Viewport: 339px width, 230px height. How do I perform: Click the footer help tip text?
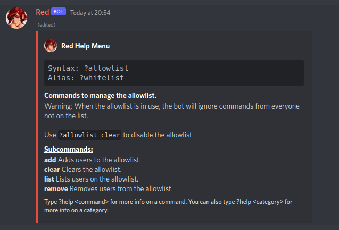point(168,206)
